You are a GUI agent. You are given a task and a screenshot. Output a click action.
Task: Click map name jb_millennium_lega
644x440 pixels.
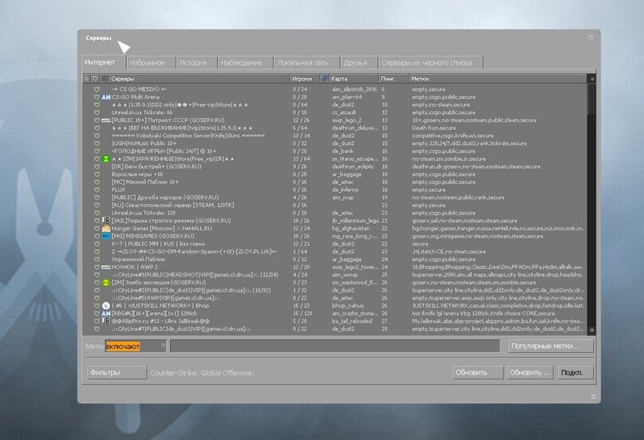click(355, 221)
